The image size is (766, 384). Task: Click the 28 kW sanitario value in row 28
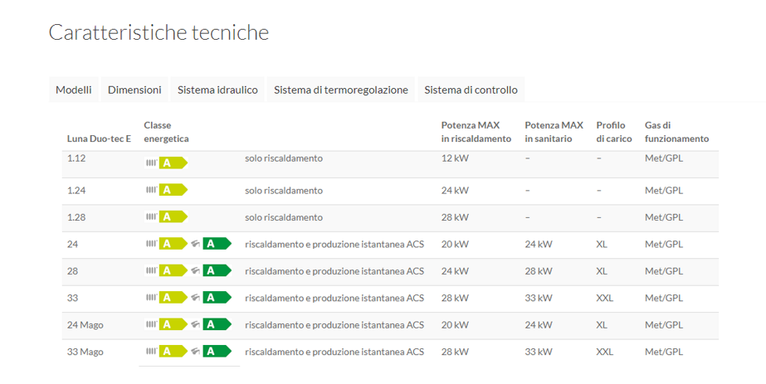click(x=539, y=271)
